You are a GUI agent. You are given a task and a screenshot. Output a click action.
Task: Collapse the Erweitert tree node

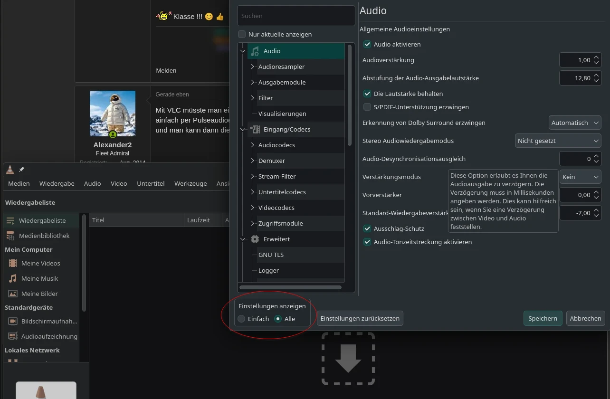[x=243, y=239]
